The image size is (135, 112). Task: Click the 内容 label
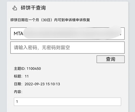click(x=18, y=92)
